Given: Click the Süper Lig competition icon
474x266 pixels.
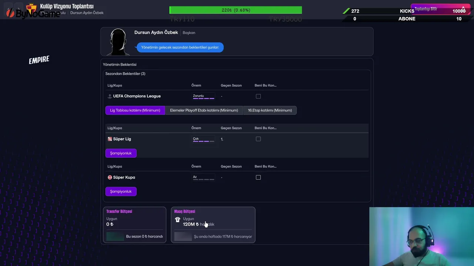Looking at the screenshot, I should pos(110,139).
